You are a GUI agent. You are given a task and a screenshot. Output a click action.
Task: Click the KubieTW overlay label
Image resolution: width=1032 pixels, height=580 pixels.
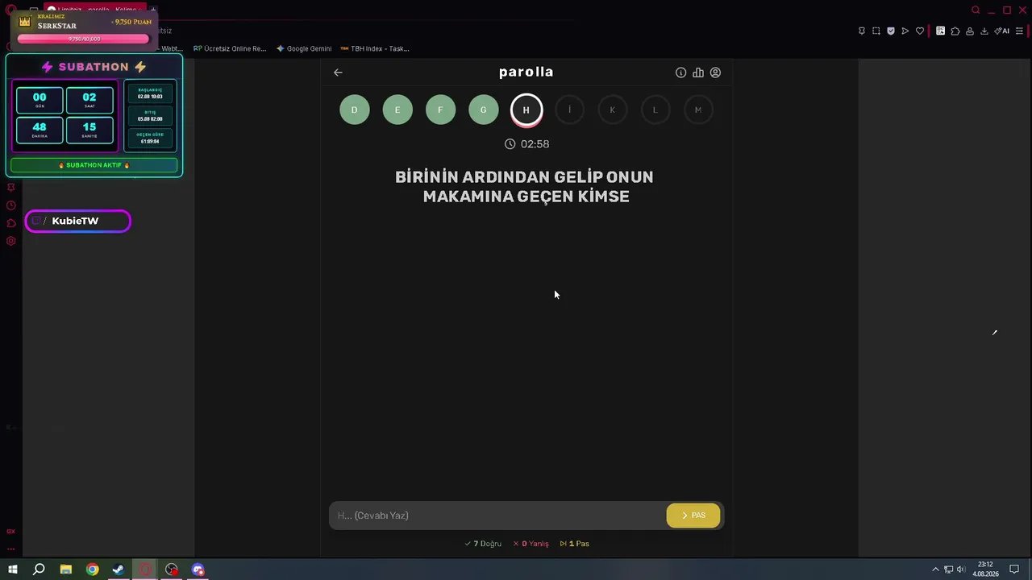pyautogui.click(x=77, y=221)
